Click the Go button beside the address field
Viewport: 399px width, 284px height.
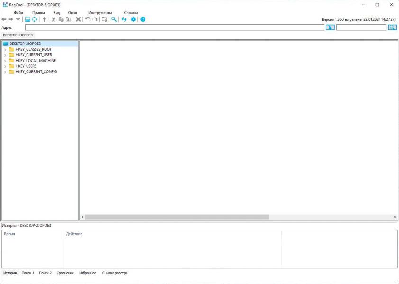coord(330,27)
